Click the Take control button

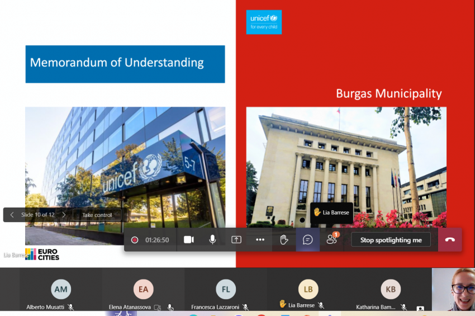tap(97, 215)
